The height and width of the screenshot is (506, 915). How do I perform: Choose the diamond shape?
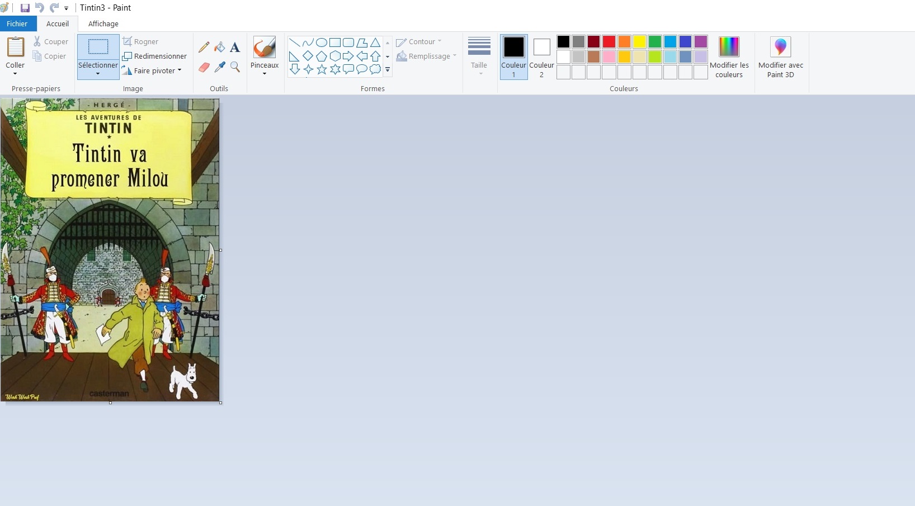coord(308,56)
